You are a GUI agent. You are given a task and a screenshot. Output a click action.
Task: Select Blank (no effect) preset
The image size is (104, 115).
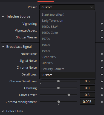click(67, 15)
